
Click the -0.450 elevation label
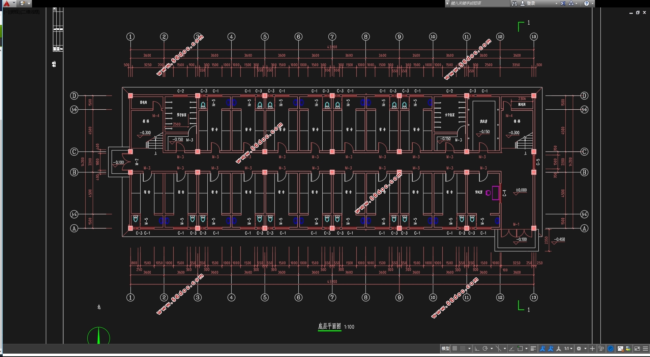point(560,239)
